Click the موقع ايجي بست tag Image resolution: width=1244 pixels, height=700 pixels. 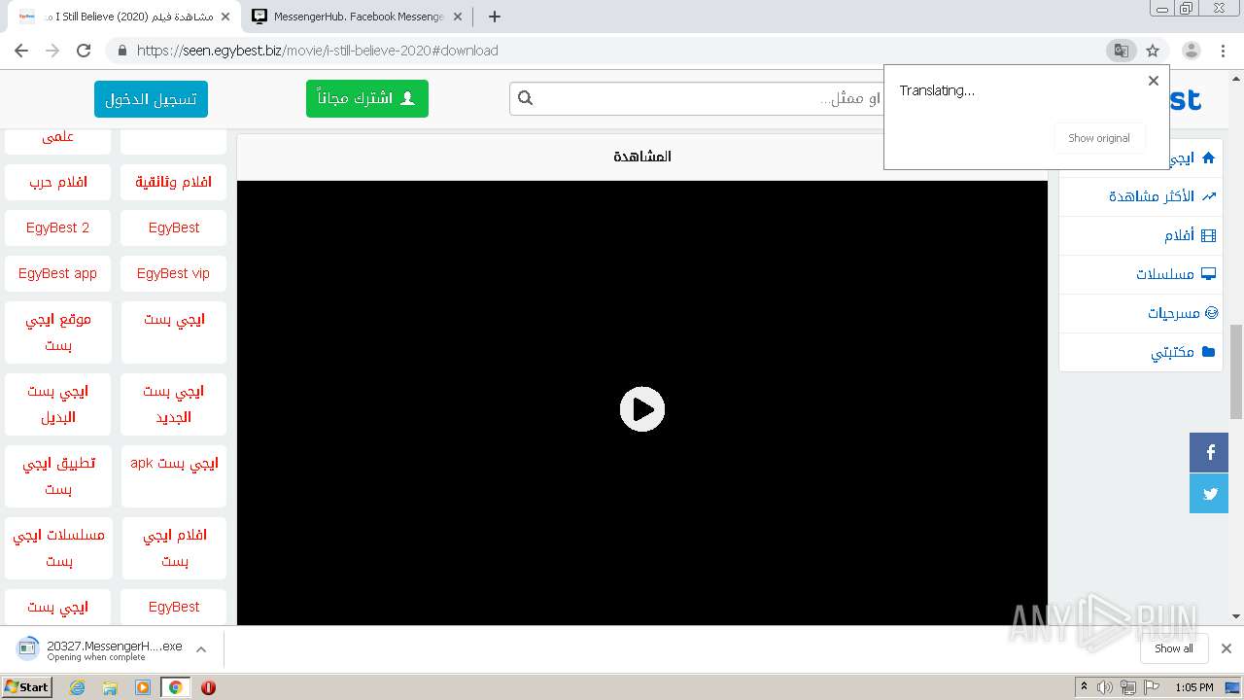[57, 332]
